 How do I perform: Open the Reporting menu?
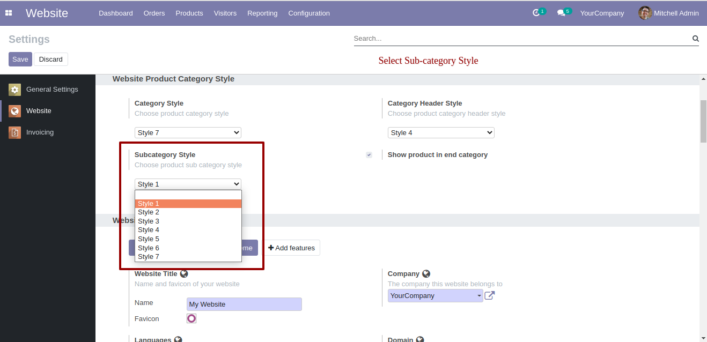click(262, 13)
